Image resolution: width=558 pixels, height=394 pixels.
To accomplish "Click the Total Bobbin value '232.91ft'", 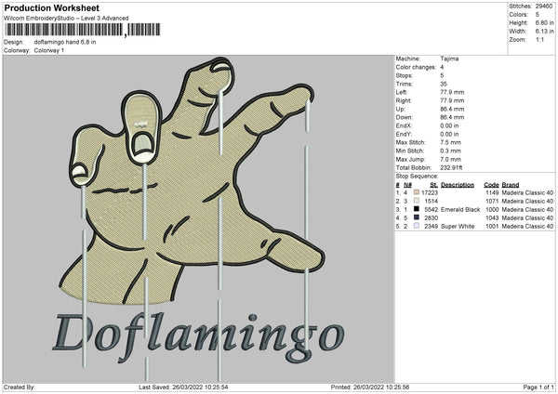I will pos(451,168).
